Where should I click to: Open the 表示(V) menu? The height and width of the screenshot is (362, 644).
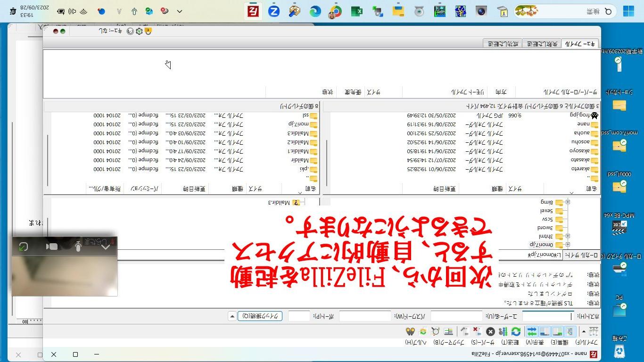click(534, 342)
